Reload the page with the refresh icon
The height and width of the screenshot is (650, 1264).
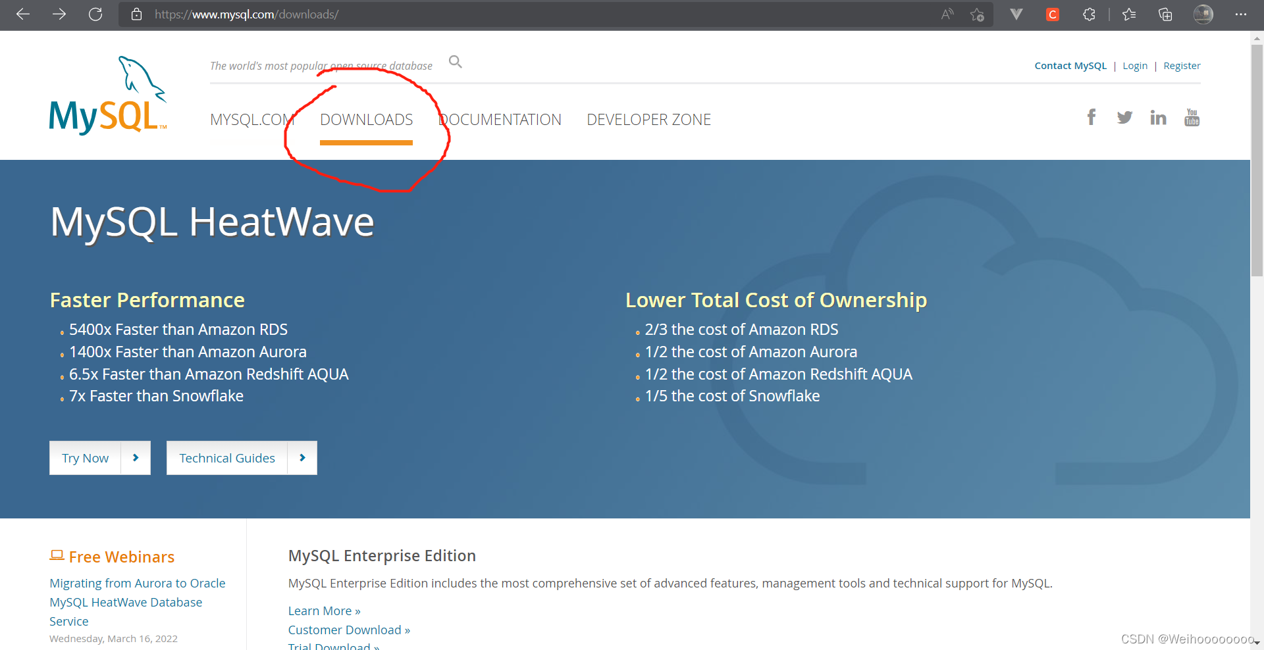tap(95, 14)
